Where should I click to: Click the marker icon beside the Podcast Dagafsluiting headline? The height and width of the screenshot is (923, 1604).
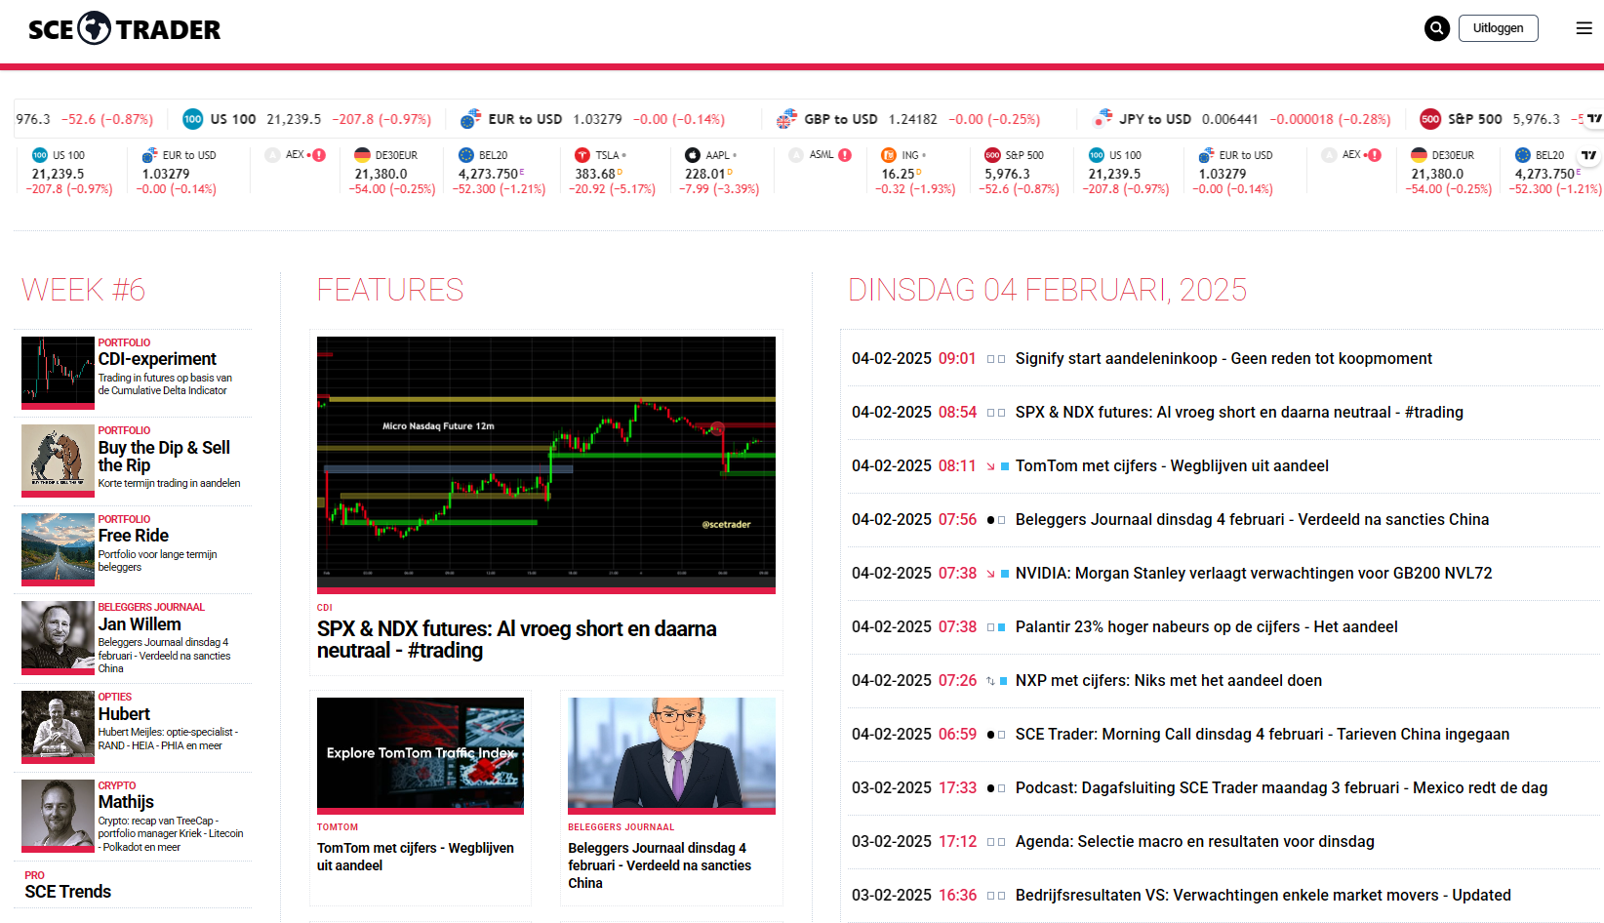(996, 788)
